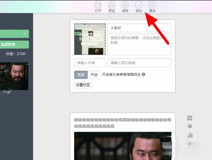Click the 请输入作者 author input field
This screenshot has width=212, height=160.
[90, 63]
